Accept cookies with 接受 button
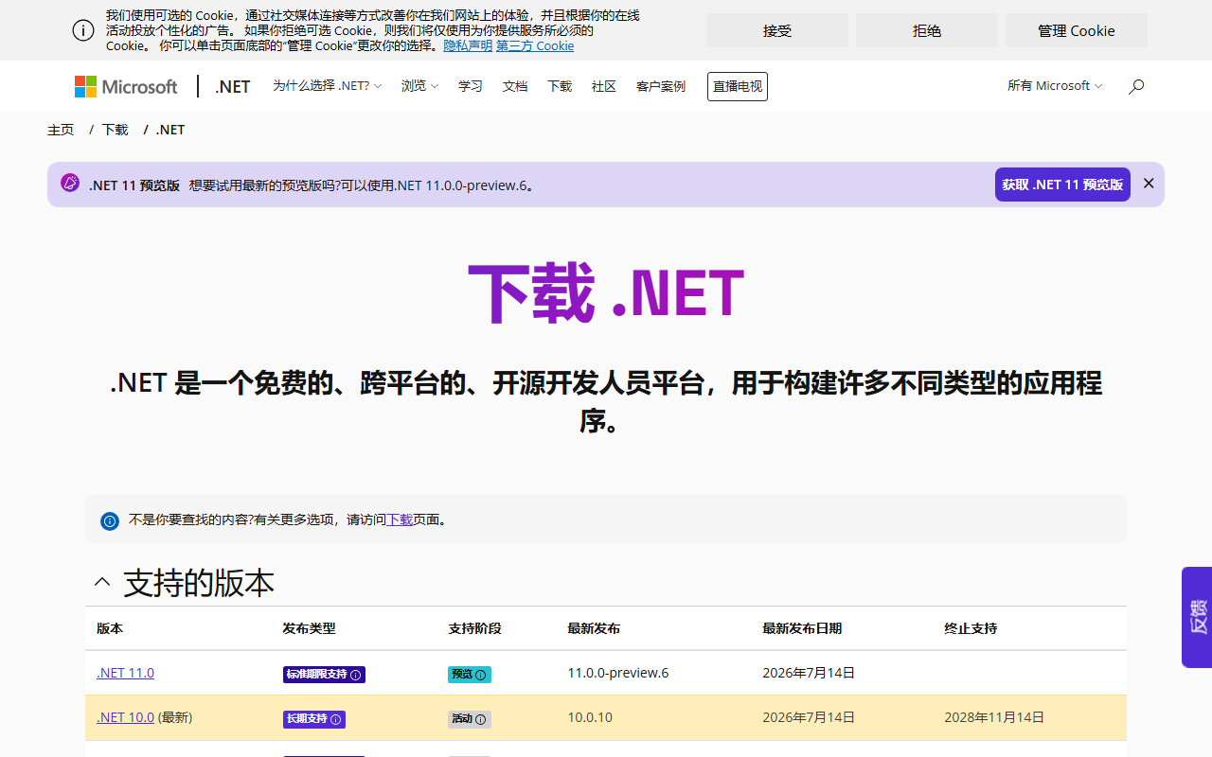 [777, 30]
